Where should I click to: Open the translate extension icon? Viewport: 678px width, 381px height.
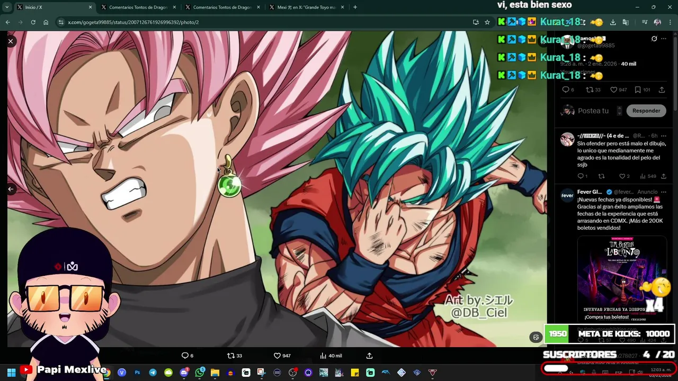[x=626, y=22]
